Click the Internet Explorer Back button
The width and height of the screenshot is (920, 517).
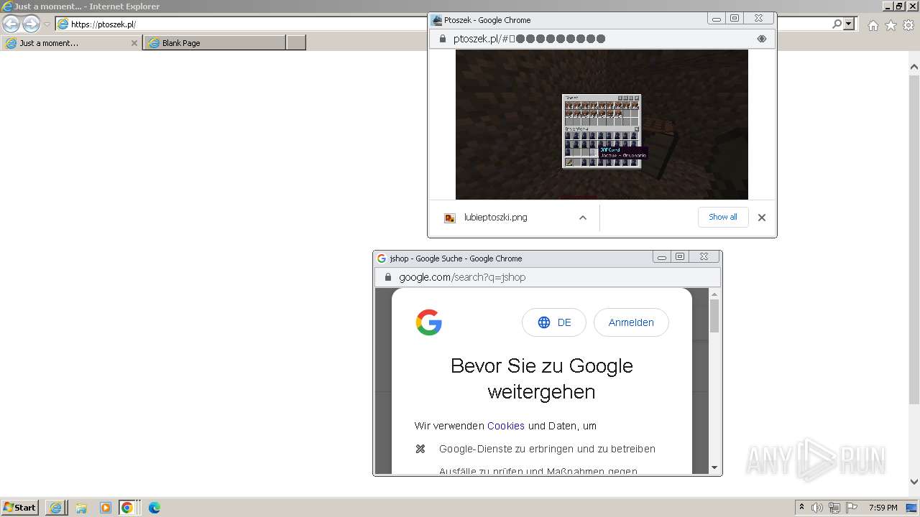(x=11, y=24)
